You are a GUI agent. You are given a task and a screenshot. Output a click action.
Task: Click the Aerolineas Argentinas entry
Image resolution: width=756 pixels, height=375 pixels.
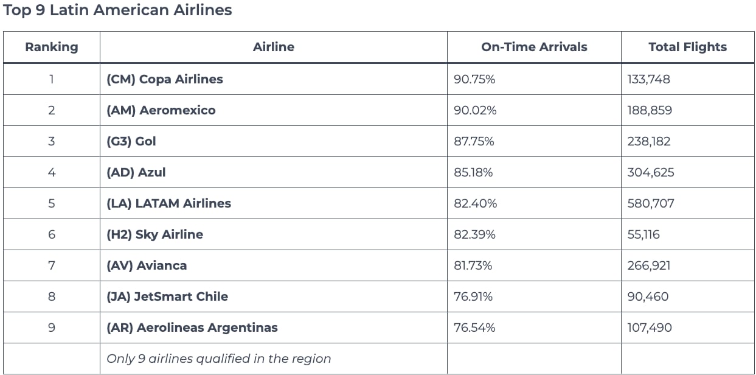click(x=192, y=328)
